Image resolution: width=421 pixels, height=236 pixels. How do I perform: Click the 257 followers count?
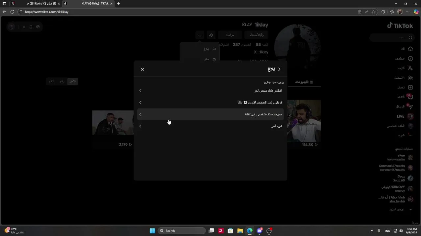point(242,45)
